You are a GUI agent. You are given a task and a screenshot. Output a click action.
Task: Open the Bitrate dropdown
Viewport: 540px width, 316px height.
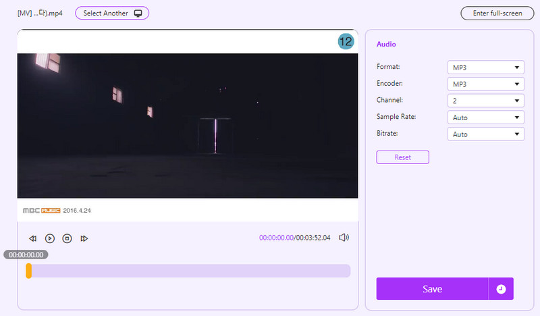[x=485, y=134]
